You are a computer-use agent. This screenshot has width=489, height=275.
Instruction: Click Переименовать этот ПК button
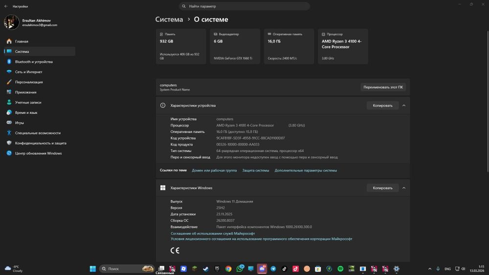[x=383, y=87]
